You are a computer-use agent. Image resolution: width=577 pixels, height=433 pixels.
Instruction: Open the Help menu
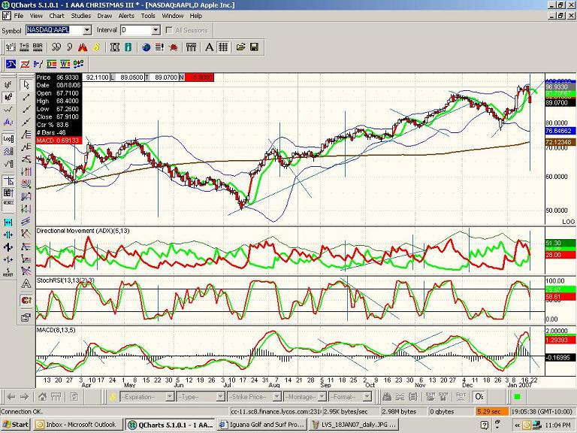(x=196, y=16)
